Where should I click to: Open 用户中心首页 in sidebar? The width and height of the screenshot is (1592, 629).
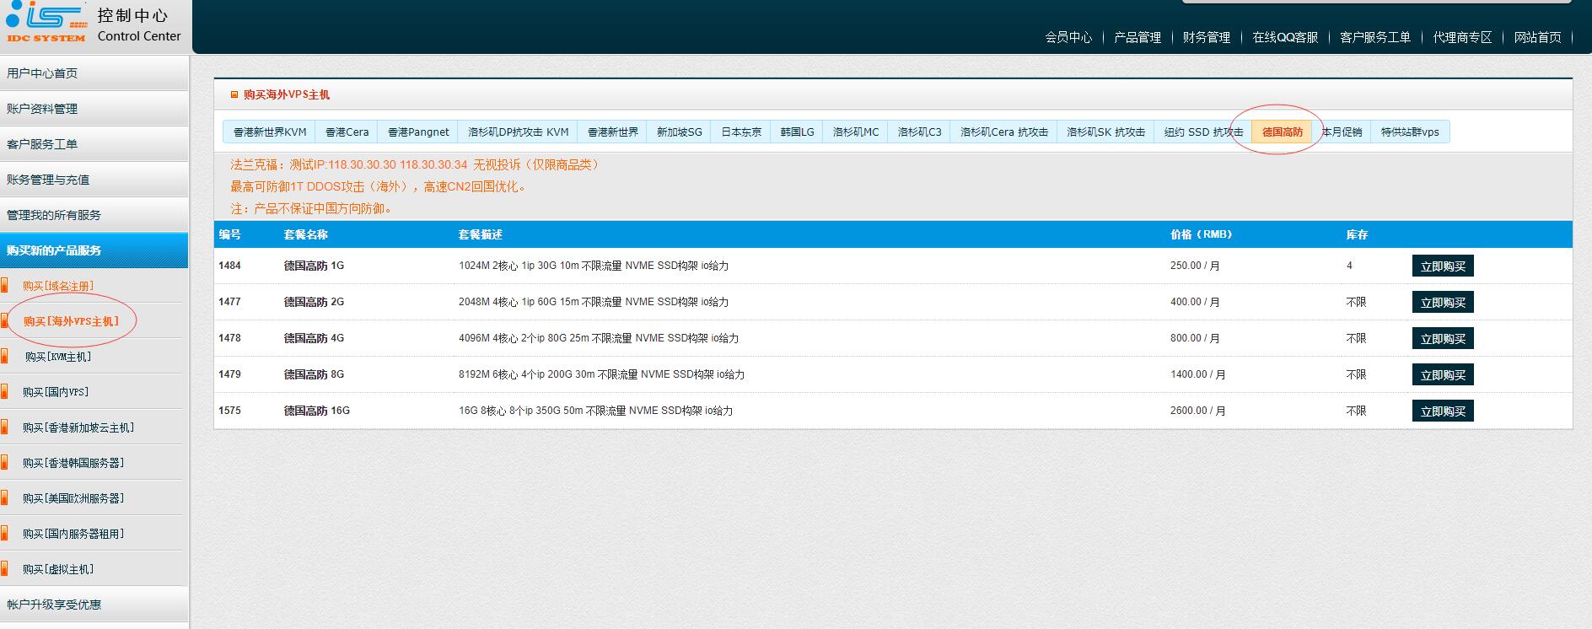(94, 73)
